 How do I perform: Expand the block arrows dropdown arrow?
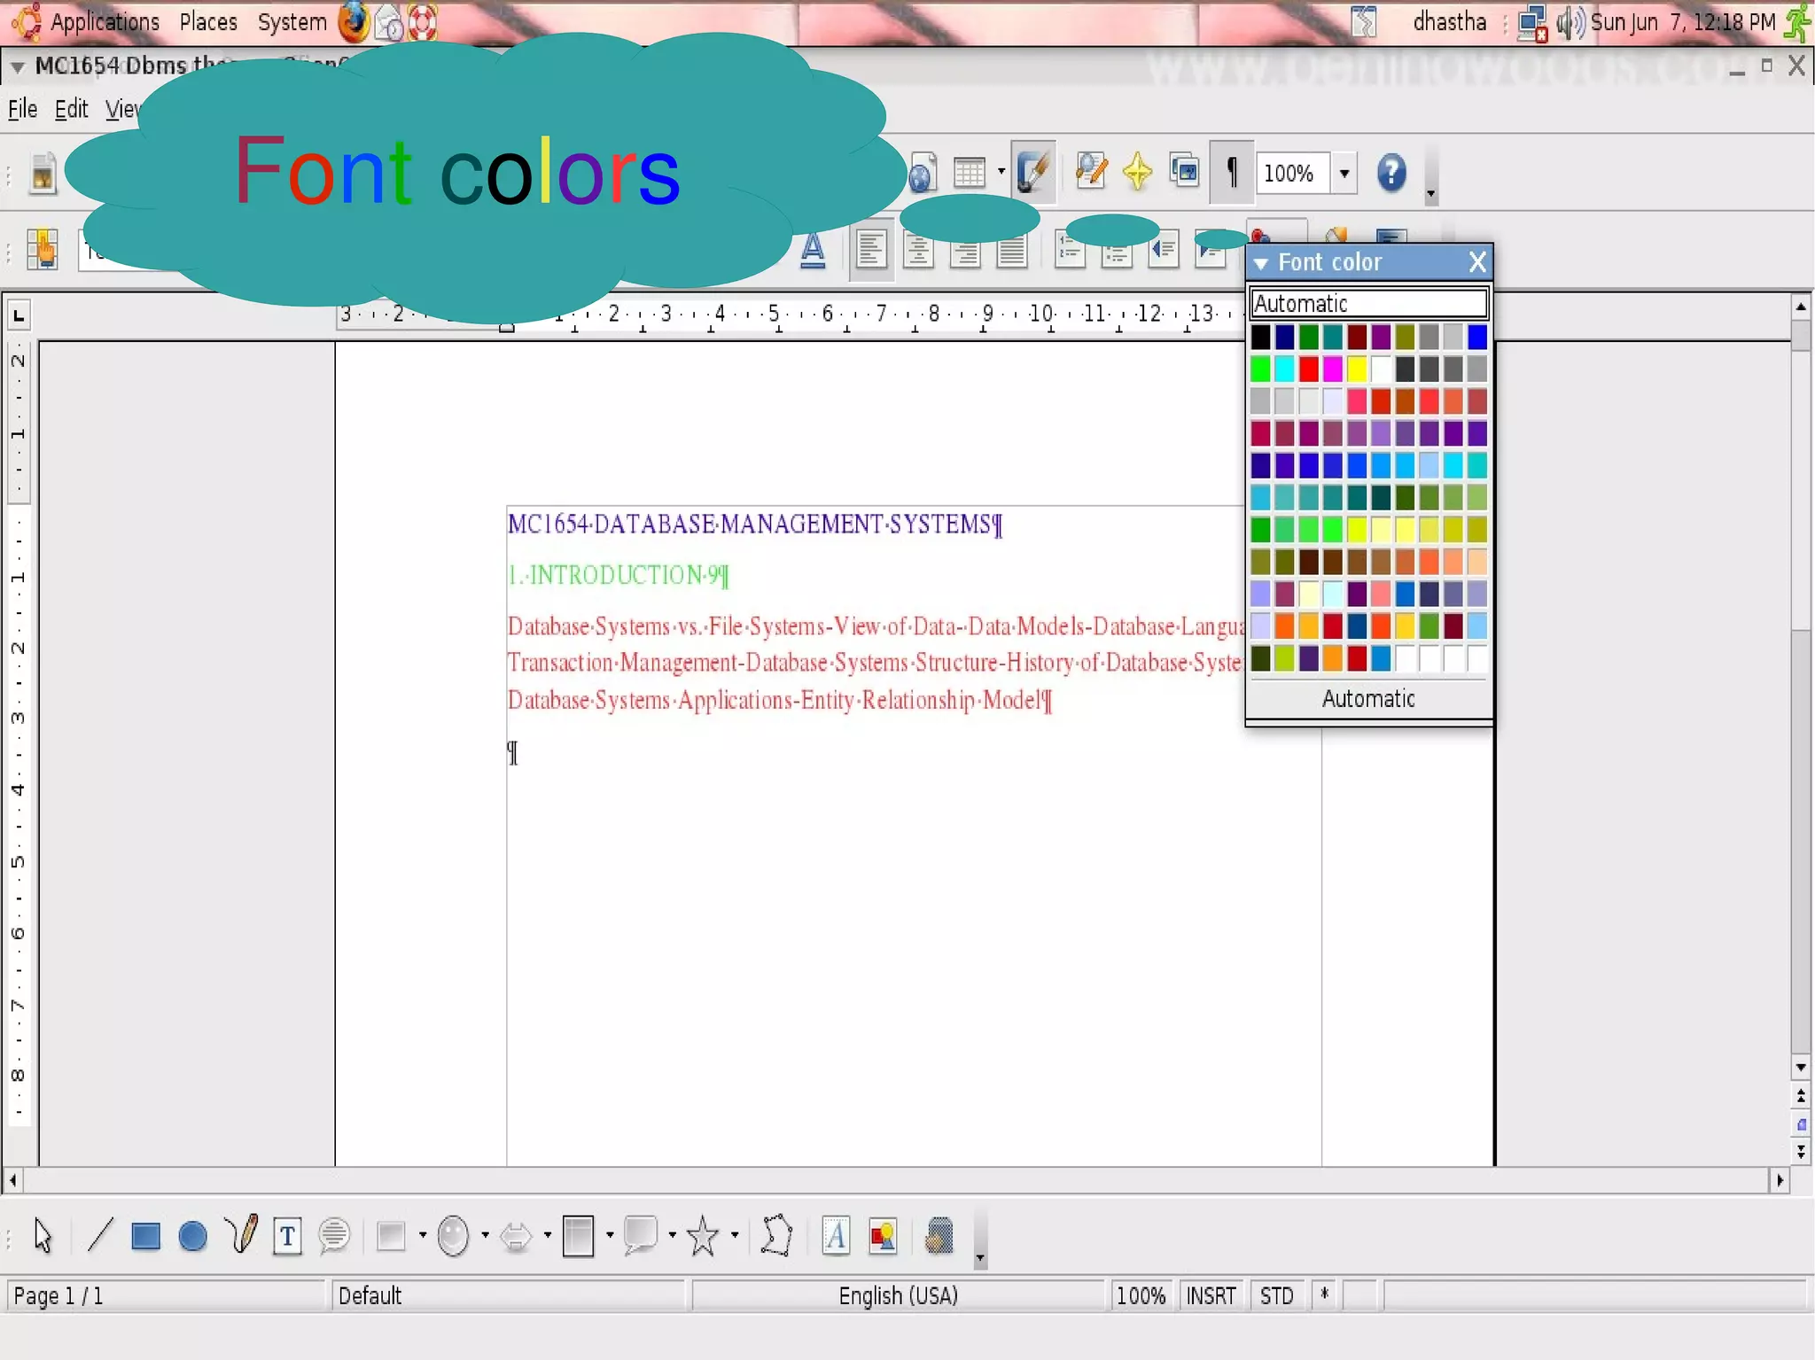point(547,1235)
